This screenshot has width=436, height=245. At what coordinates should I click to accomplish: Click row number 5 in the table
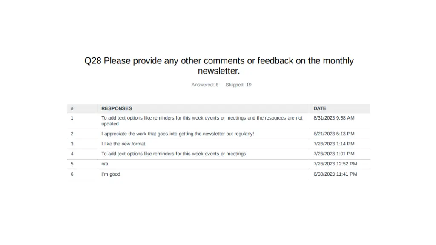coord(72,164)
